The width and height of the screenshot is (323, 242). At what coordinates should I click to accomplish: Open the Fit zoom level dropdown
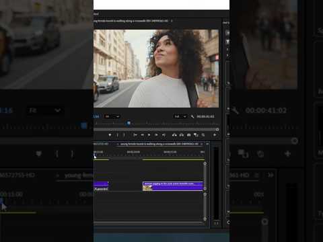point(112,116)
